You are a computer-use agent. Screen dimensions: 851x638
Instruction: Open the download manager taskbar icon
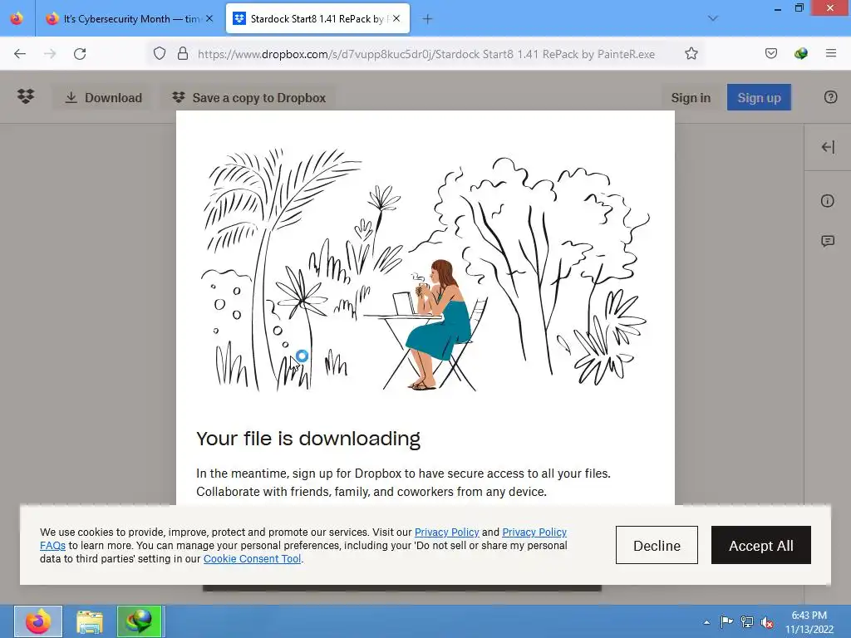(140, 621)
